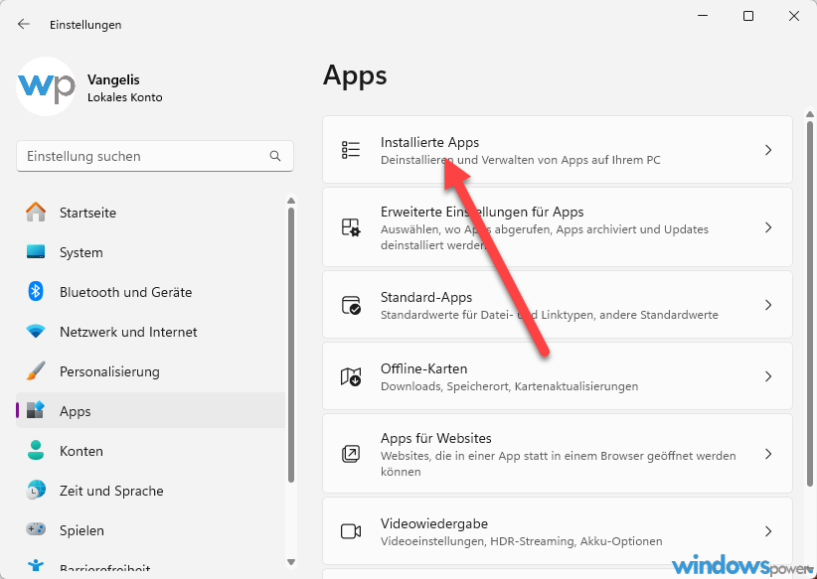Select System in the sidebar
The width and height of the screenshot is (817, 579).
[151, 252]
